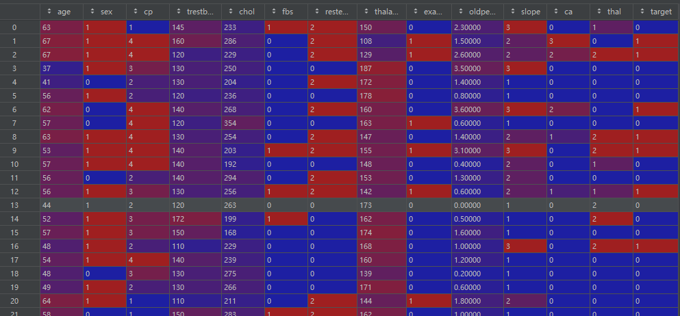Select age cell 41 in row 4
The image size is (680, 316).
pyautogui.click(x=62, y=82)
